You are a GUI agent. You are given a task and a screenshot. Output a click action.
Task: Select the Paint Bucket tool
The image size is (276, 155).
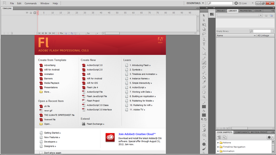pyautogui.click(x=204, y=77)
